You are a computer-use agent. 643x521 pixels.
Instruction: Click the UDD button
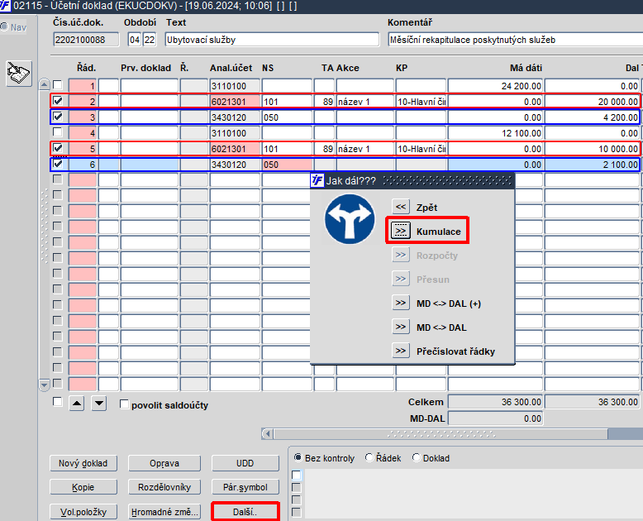point(245,463)
